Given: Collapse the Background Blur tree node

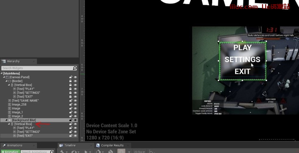Looking at the screenshot, I should [7, 120].
